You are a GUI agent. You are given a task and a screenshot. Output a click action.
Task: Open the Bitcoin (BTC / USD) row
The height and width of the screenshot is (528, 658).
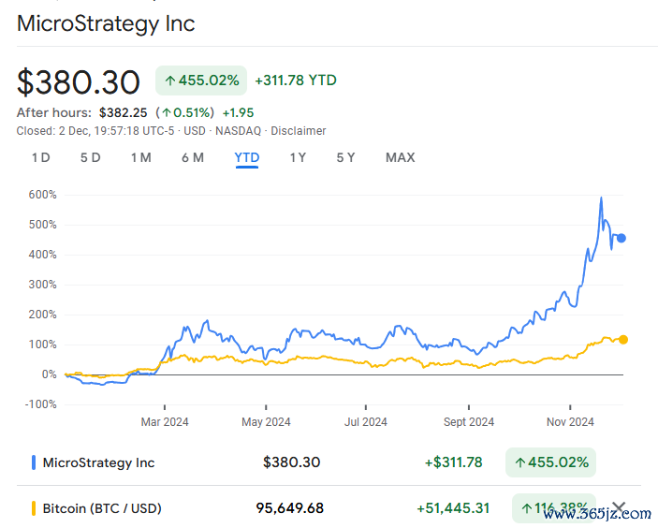pyautogui.click(x=329, y=507)
